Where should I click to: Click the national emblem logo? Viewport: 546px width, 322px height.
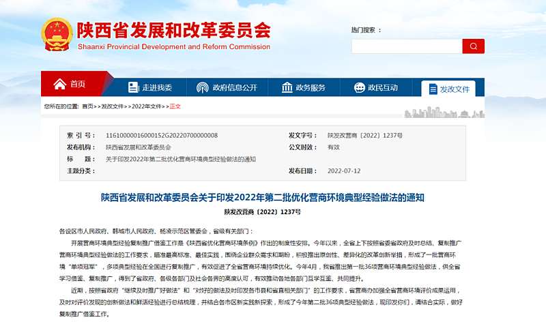[57, 35]
